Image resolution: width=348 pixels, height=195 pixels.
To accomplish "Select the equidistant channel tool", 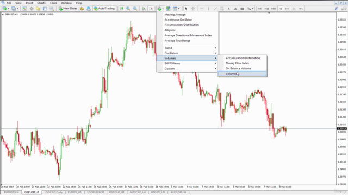I will [222, 9].
